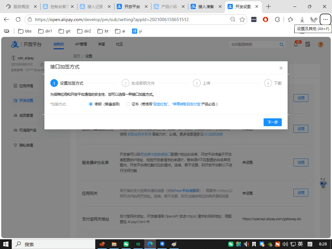Open the browser downloads icon
332x249 pixels.
[302, 19]
